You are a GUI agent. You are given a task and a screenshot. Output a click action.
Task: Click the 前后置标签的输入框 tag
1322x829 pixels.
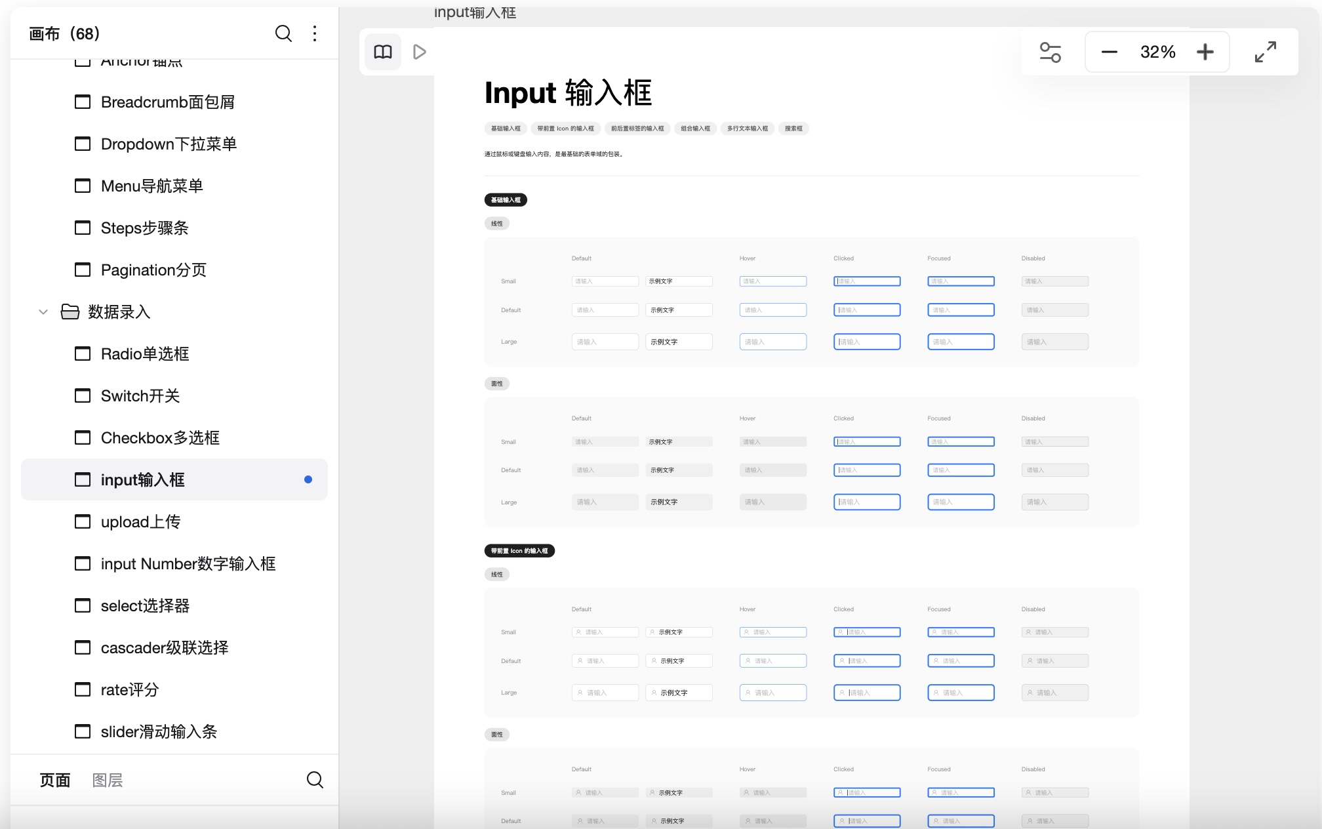pos(637,129)
